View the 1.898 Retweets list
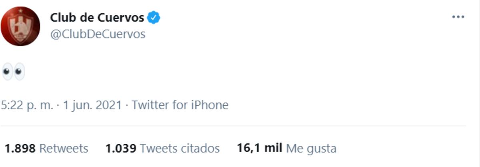 (46, 149)
